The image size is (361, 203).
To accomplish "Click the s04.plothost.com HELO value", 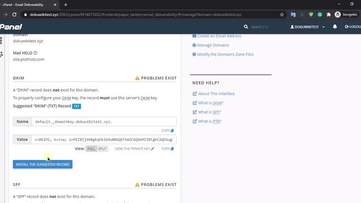I will pos(29,59).
